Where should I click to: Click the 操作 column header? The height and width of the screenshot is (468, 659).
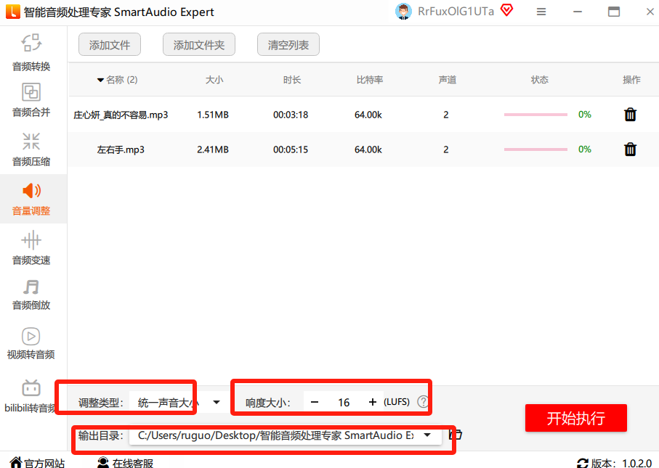631,80
